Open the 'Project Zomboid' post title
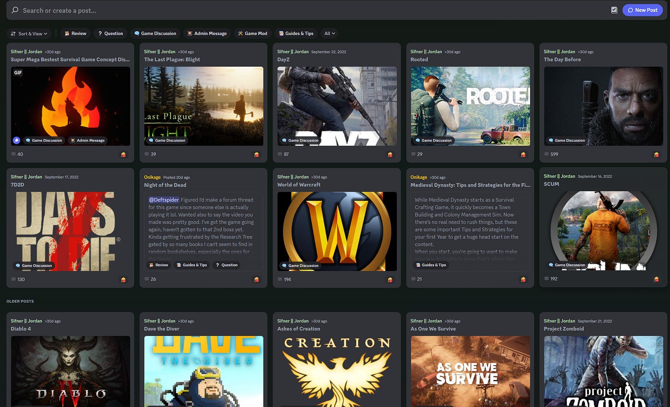This screenshot has width=670, height=407. pyautogui.click(x=564, y=329)
